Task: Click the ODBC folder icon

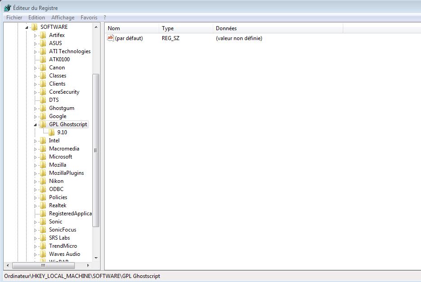Action: tap(43, 189)
